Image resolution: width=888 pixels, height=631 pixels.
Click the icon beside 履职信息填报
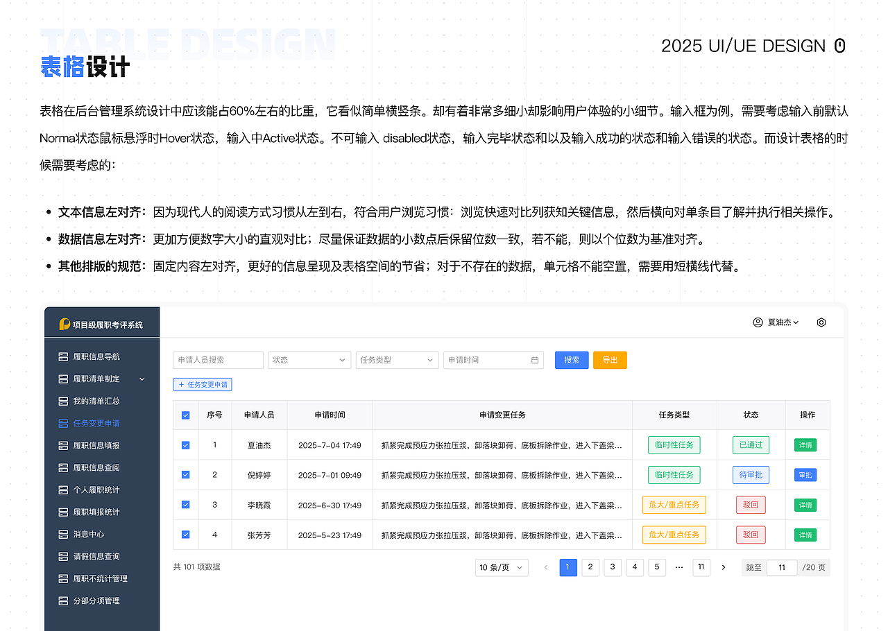(64, 445)
